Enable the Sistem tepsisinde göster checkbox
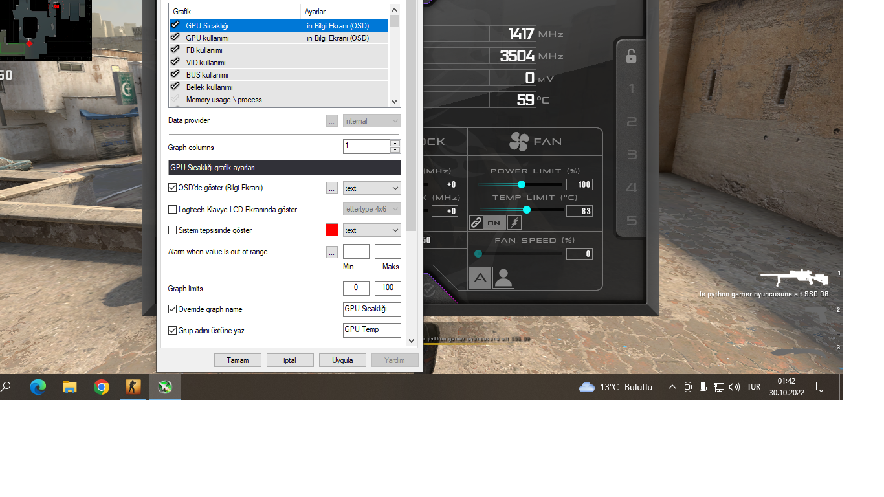Image resolution: width=884 pixels, height=497 pixels. 172,230
